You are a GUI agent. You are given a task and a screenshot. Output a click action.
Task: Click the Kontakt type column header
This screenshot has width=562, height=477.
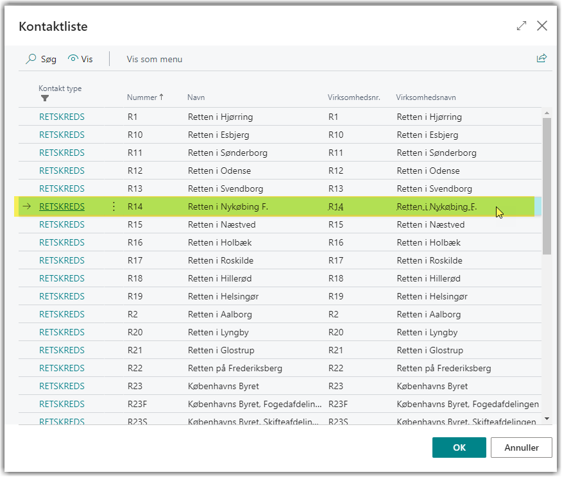[60, 88]
